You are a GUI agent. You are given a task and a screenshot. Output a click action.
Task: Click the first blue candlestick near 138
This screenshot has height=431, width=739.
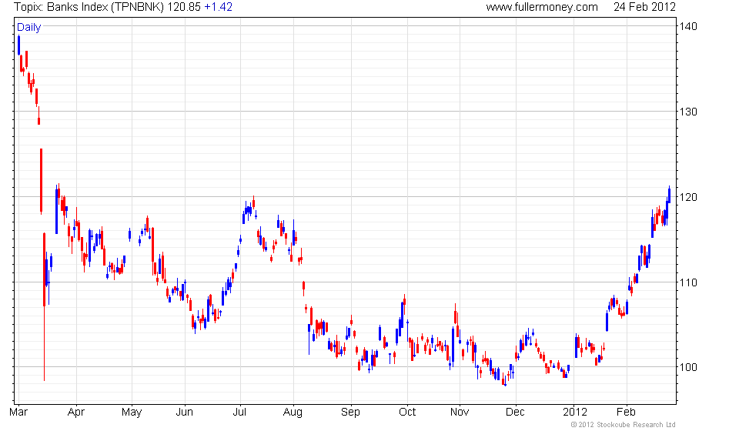point(18,45)
